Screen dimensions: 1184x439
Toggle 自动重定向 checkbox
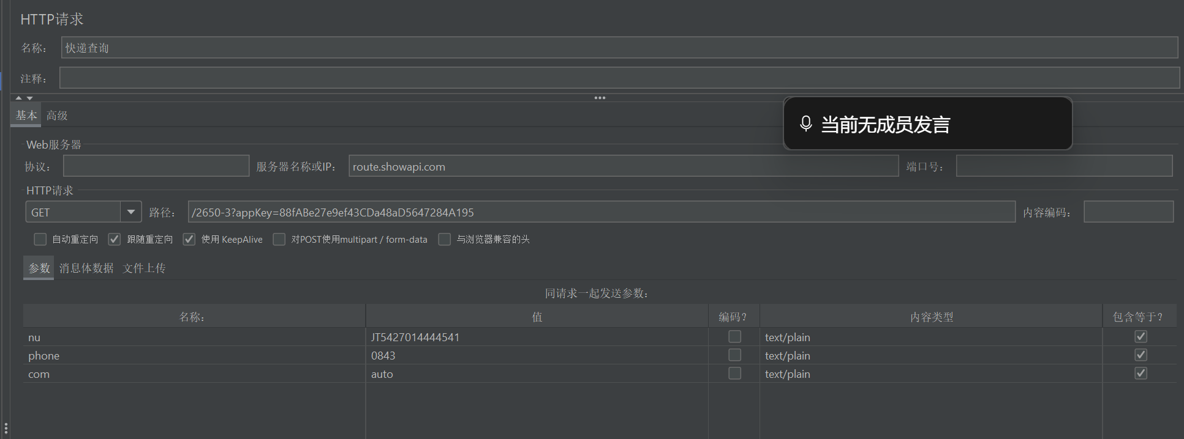[40, 239]
